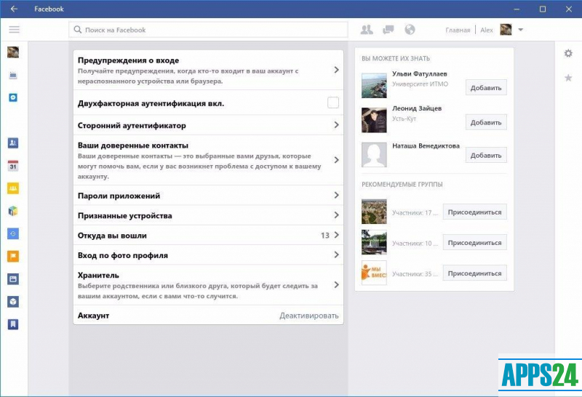Viewport: 582px width, 397px height.
Task: Click the favorites star icon at right edge
Action: (x=568, y=78)
